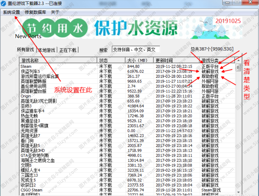Click the Steam游戏 category cell

[x=211, y=190]
